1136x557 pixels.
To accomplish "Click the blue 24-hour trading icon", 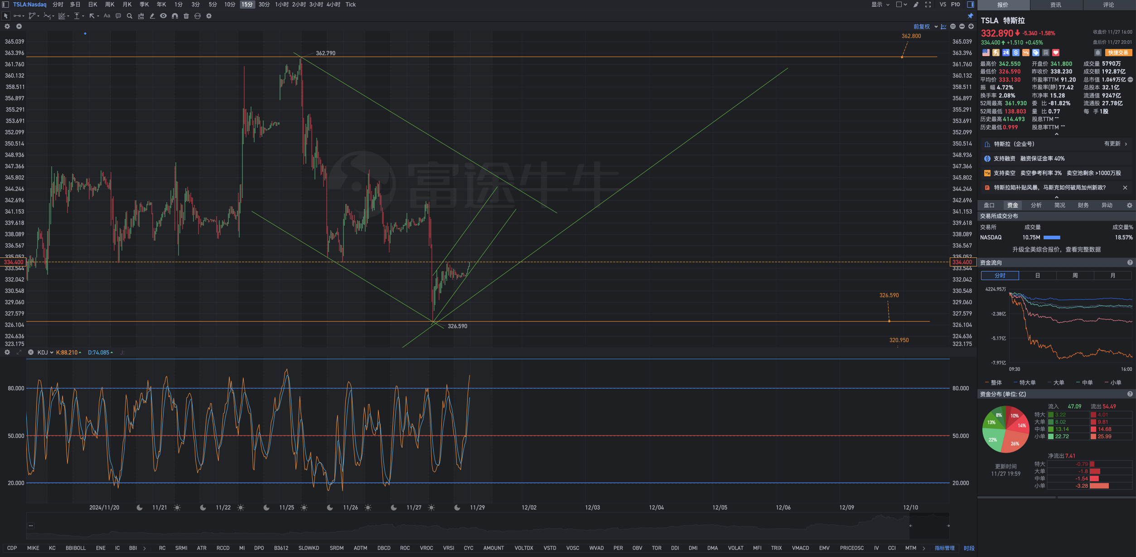I will tap(1006, 53).
